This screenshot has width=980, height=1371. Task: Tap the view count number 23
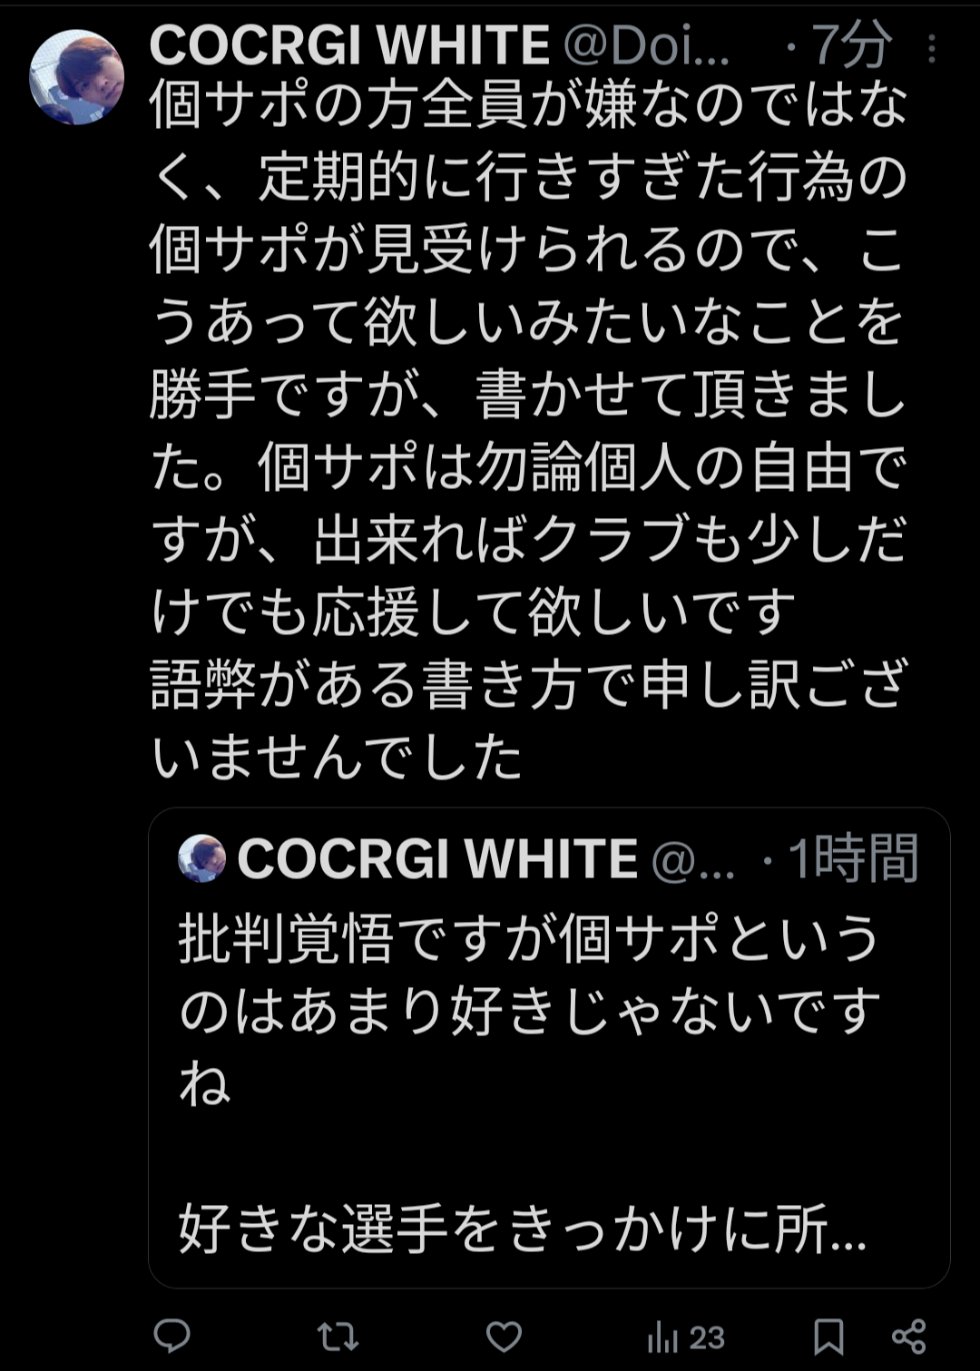click(x=706, y=1338)
